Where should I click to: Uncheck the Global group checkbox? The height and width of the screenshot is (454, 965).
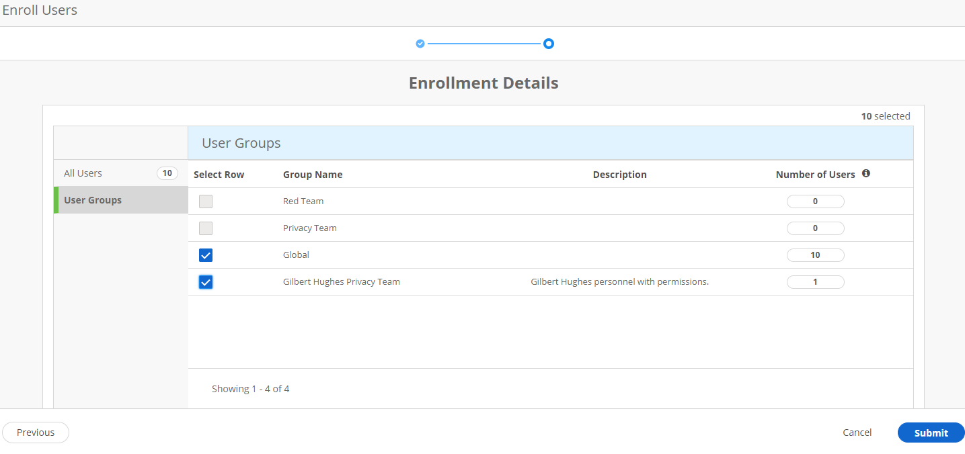tap(206, 255)
